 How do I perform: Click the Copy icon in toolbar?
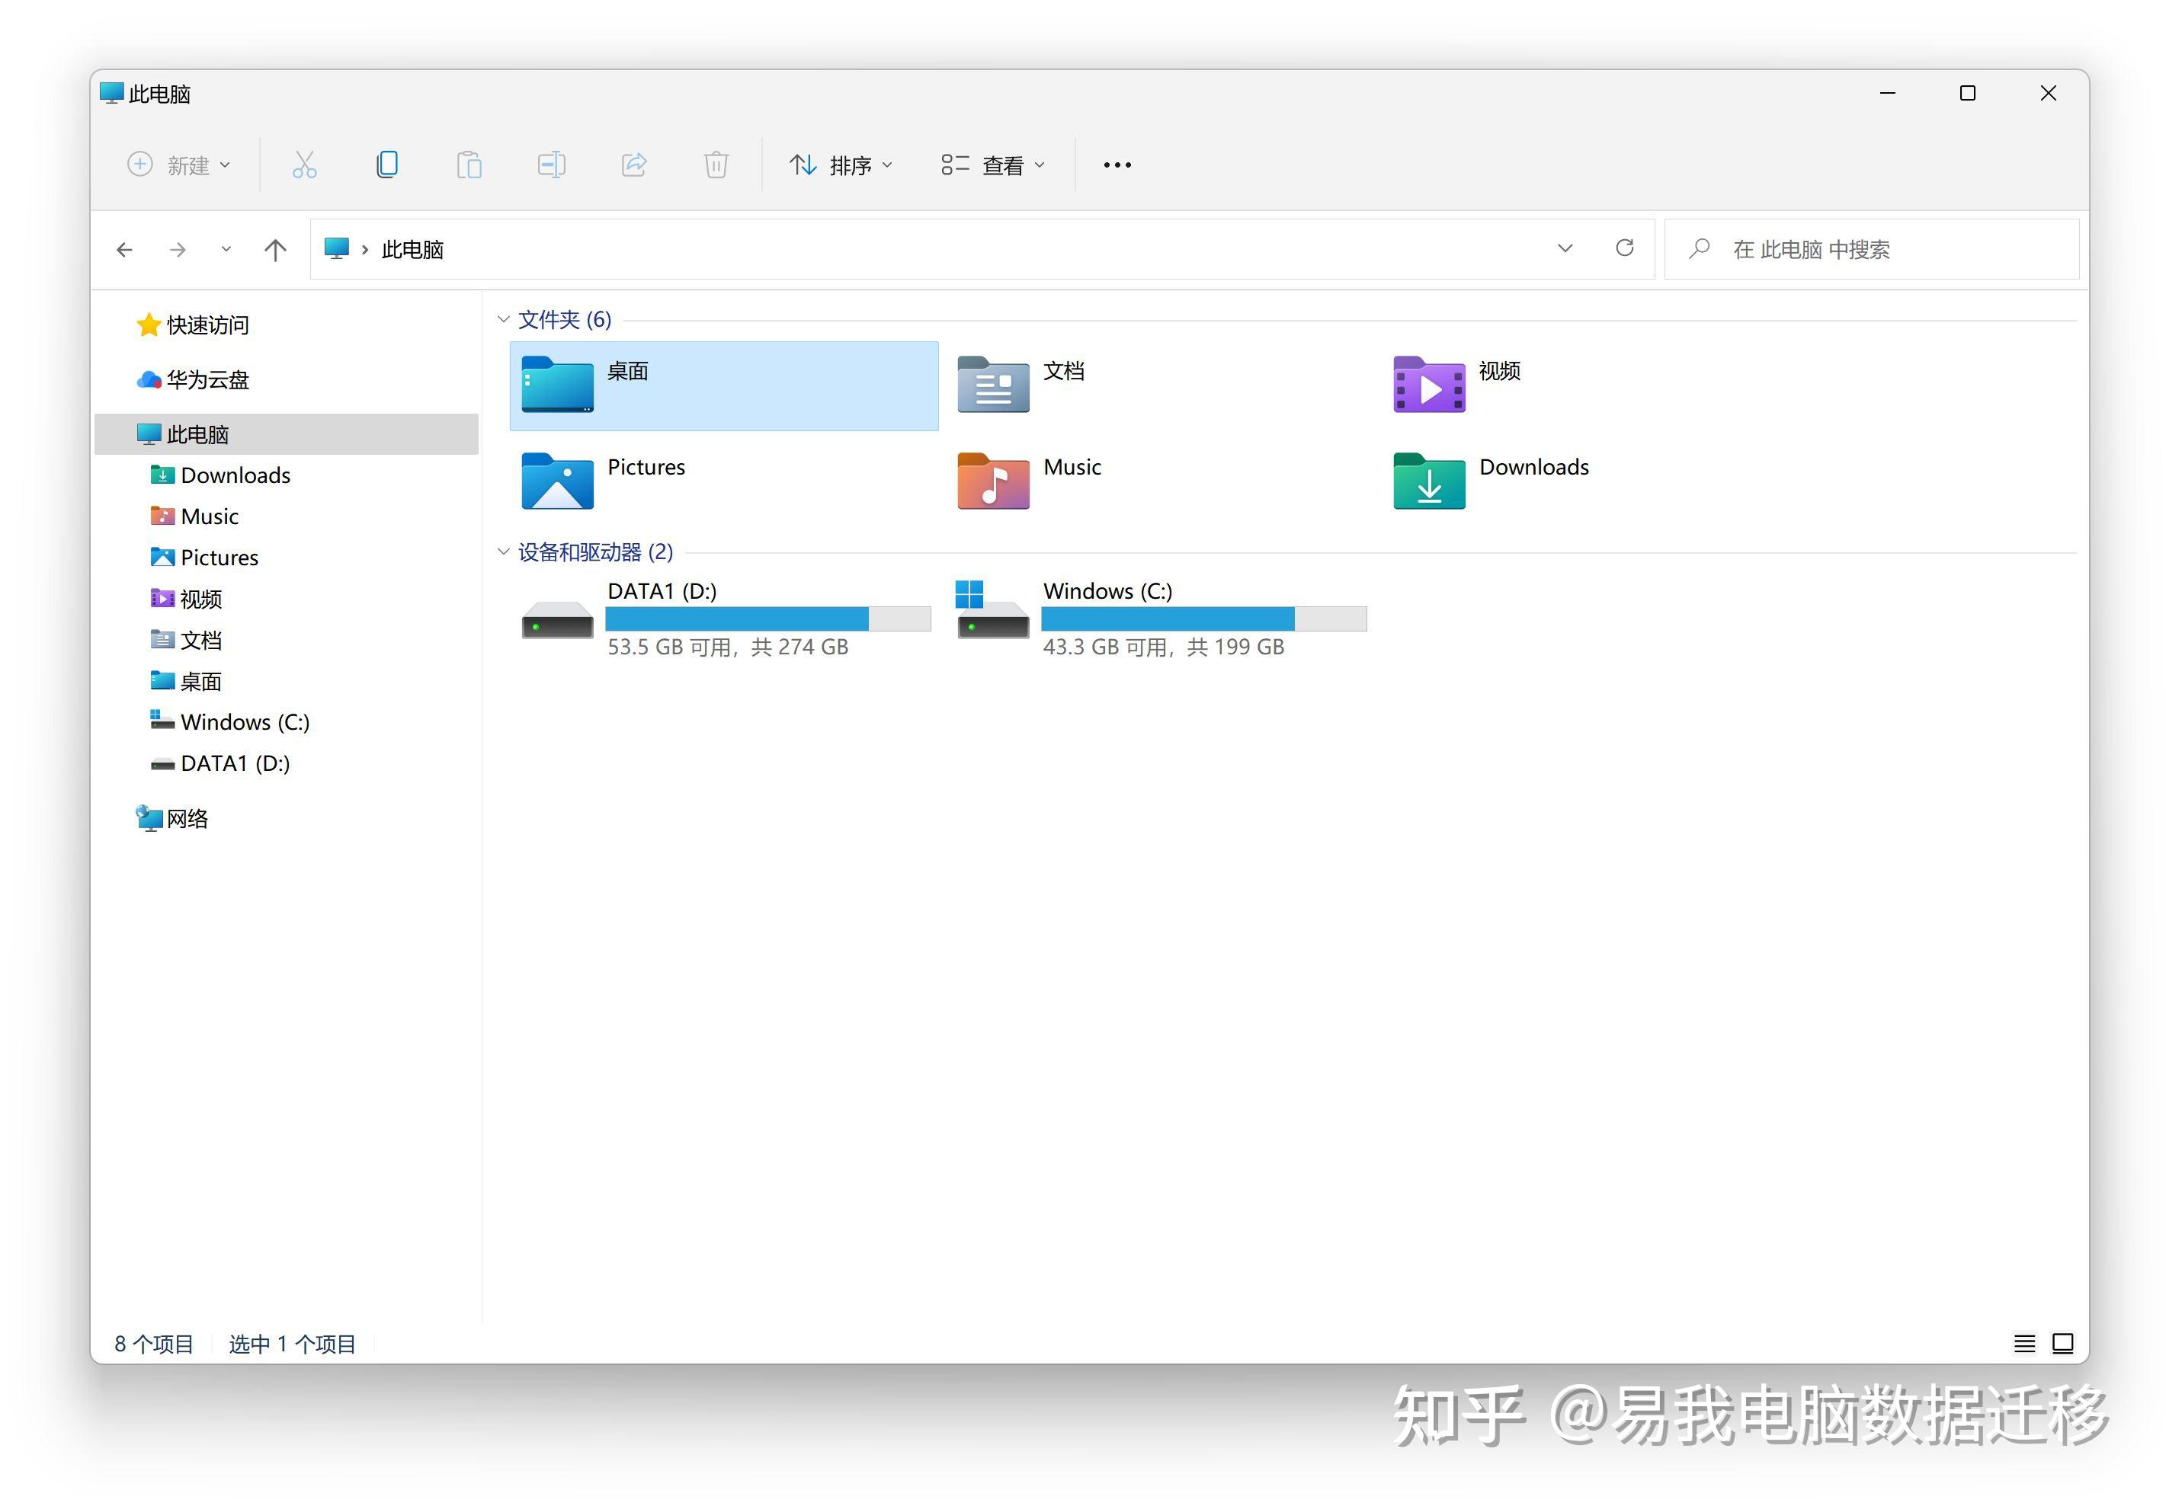pos(387,165)
